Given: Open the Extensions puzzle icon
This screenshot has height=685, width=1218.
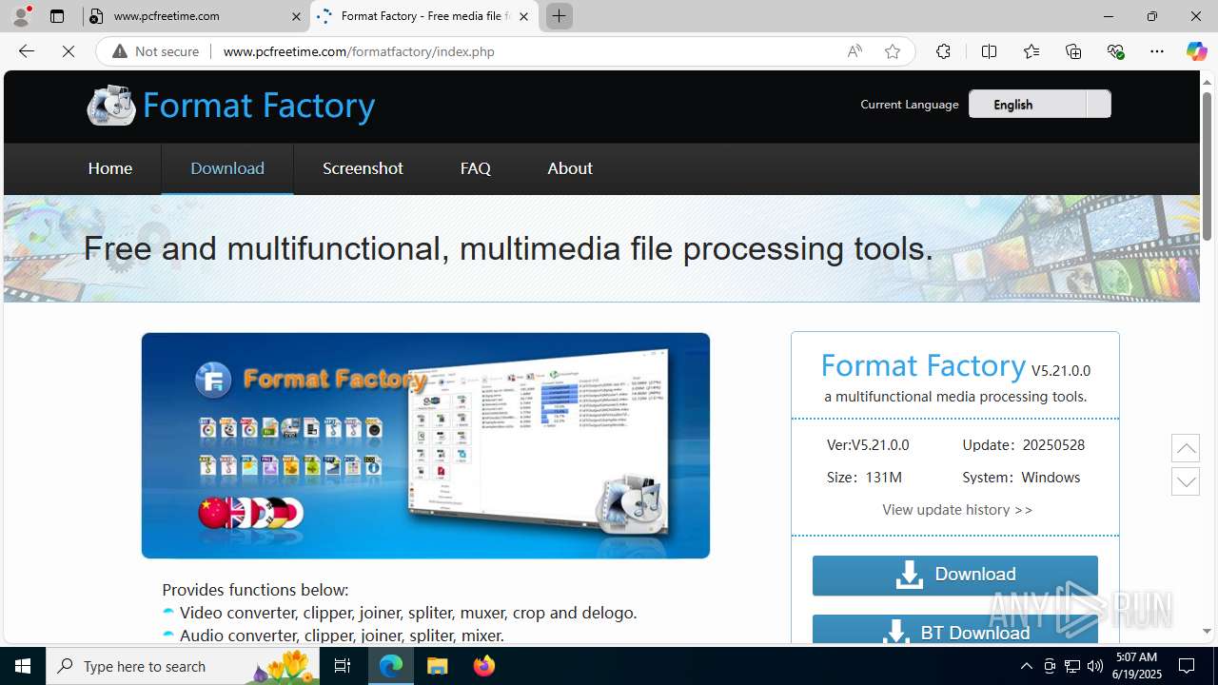Looking at the screenshot, I should (x=943, y=51).
